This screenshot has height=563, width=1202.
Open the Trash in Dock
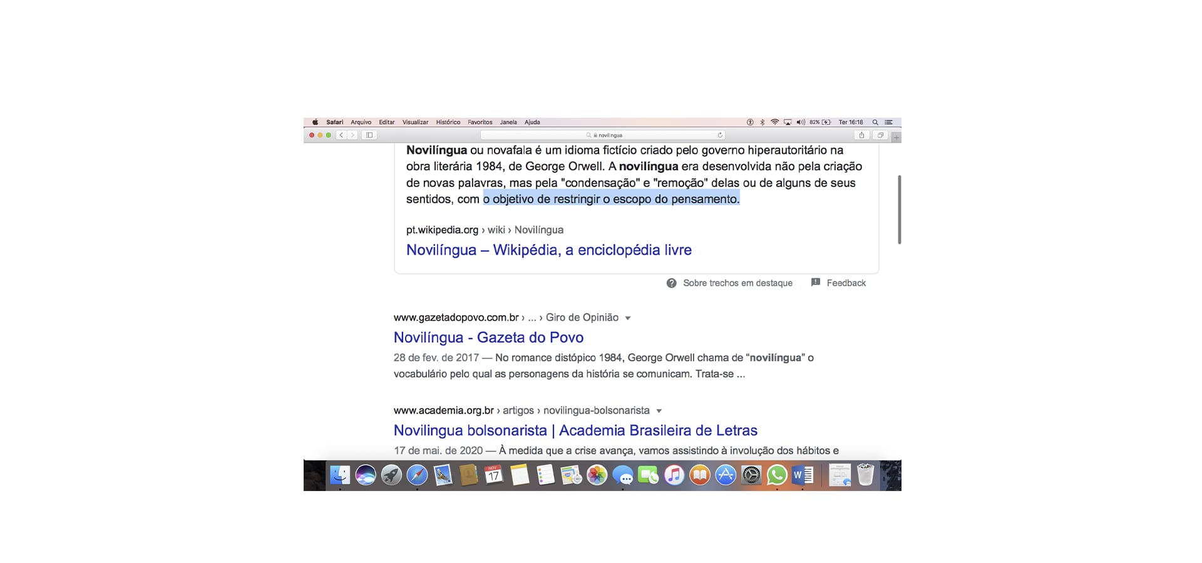[x=865, y=475]
